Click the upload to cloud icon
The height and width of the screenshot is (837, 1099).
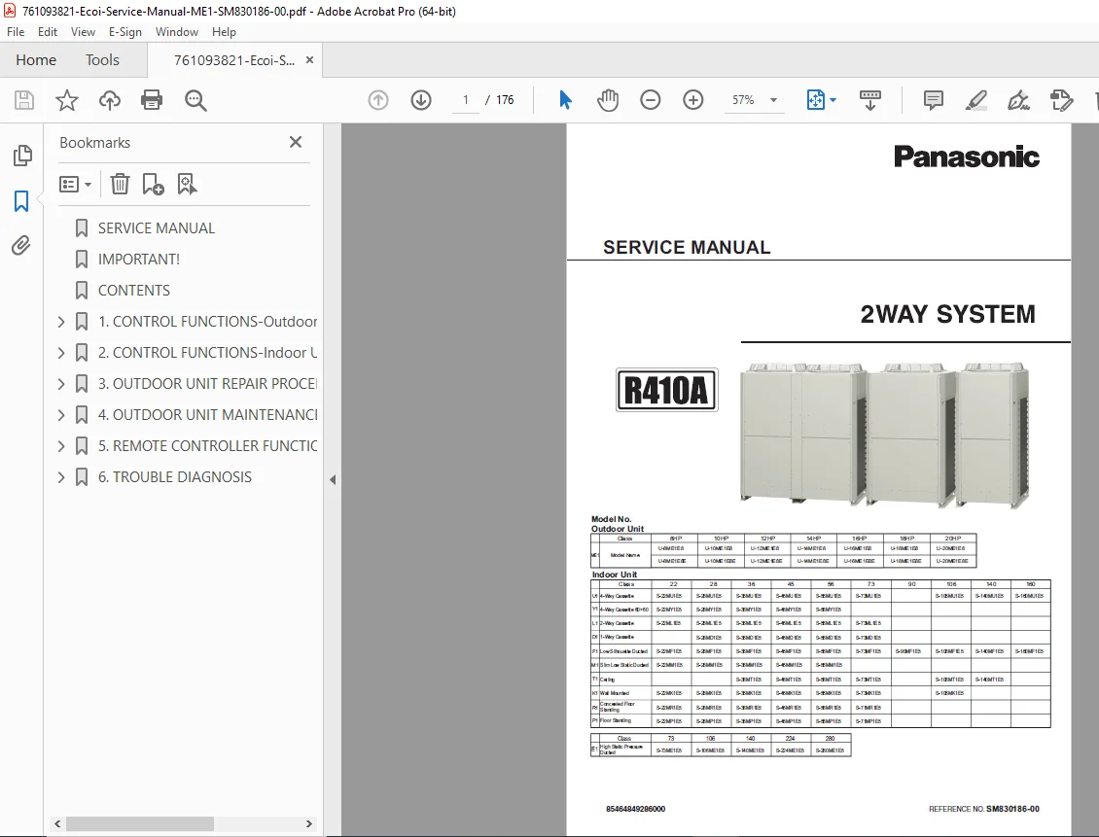click(109, 100)
